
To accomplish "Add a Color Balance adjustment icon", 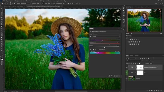I will [131, 42].
